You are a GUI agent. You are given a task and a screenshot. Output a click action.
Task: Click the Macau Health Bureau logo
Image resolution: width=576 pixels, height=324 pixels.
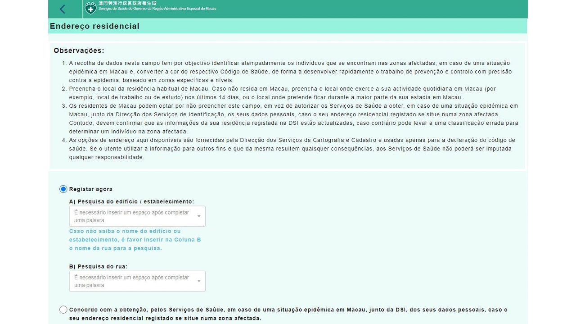point(90,8)
